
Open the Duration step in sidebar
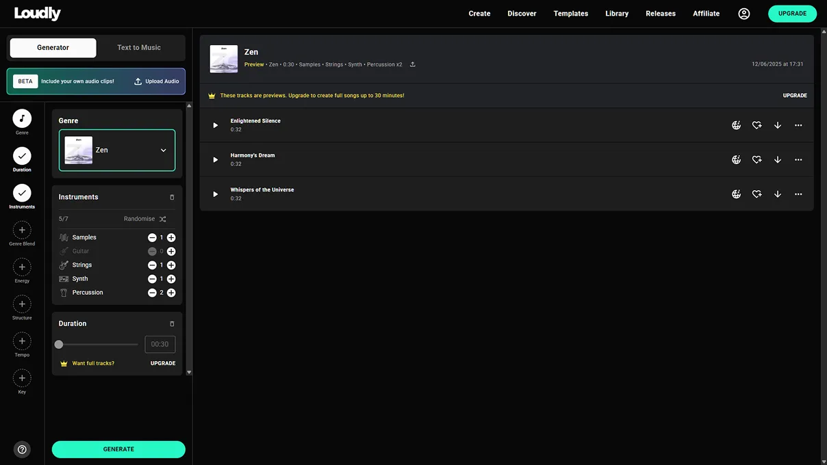(x=22, y=156)
